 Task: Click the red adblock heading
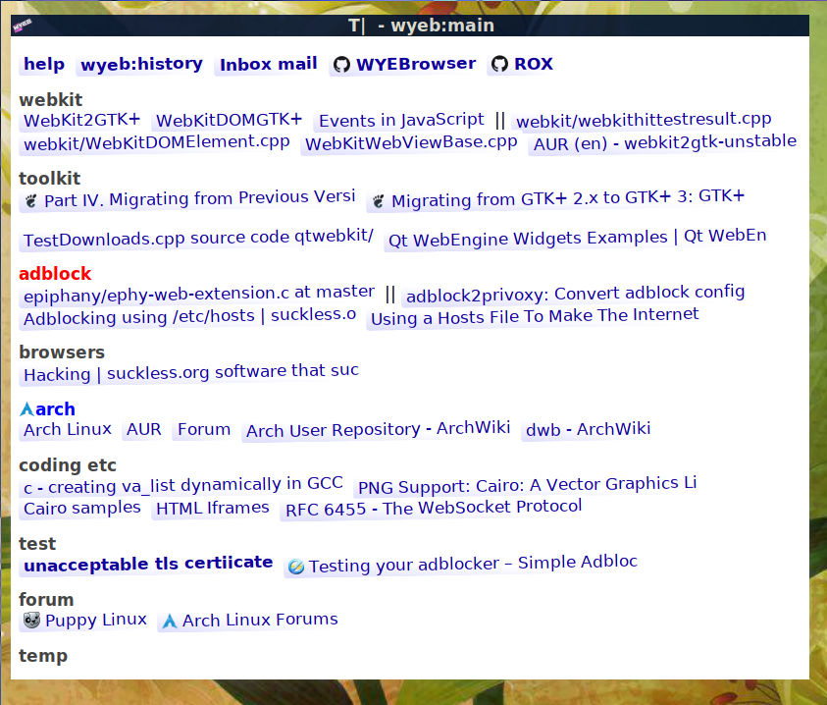(55, 274)
